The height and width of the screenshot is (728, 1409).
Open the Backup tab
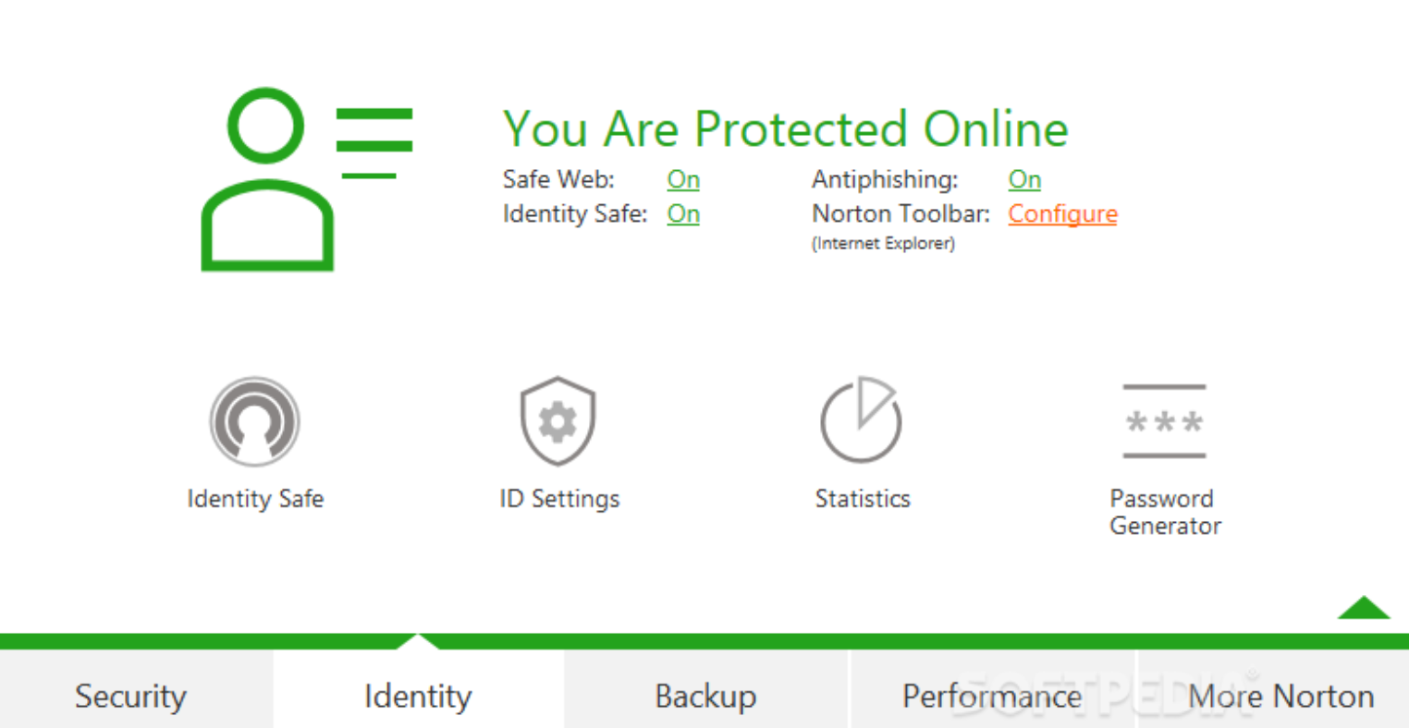pyautogui.click(x=705, y=696)
